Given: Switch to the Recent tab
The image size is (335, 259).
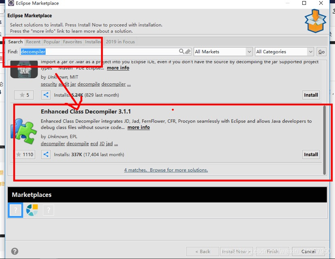Looking at the screenshot, I should 33,42.
